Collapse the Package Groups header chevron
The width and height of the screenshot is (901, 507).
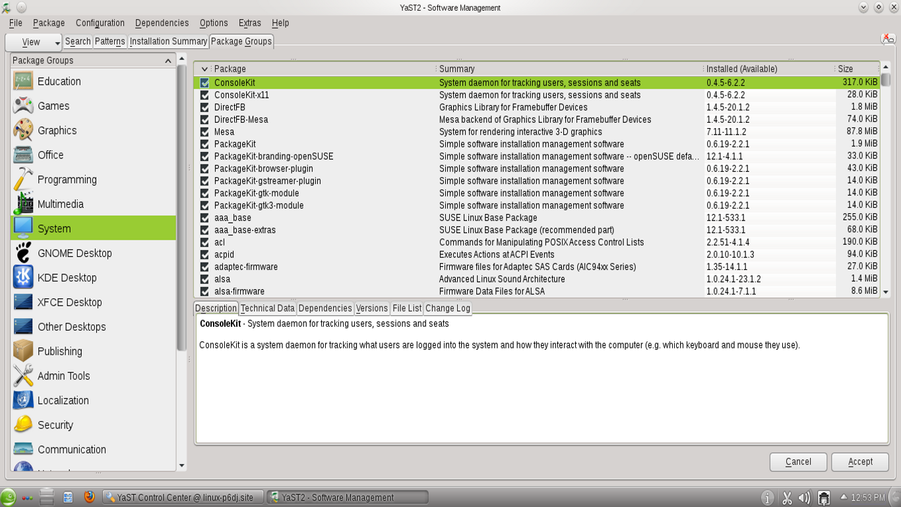pyautogui.click(x=168, y=61)
